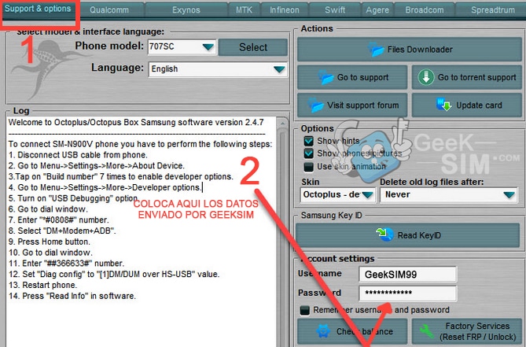Click log line 'Enter *#0808# number.'
Viewport: 526px width, 347px height.
(58, 220)
